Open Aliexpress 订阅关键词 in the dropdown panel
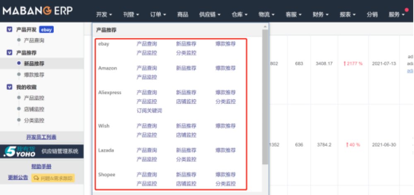This screenshot has height=195, width=414. (x=149, y=111)
